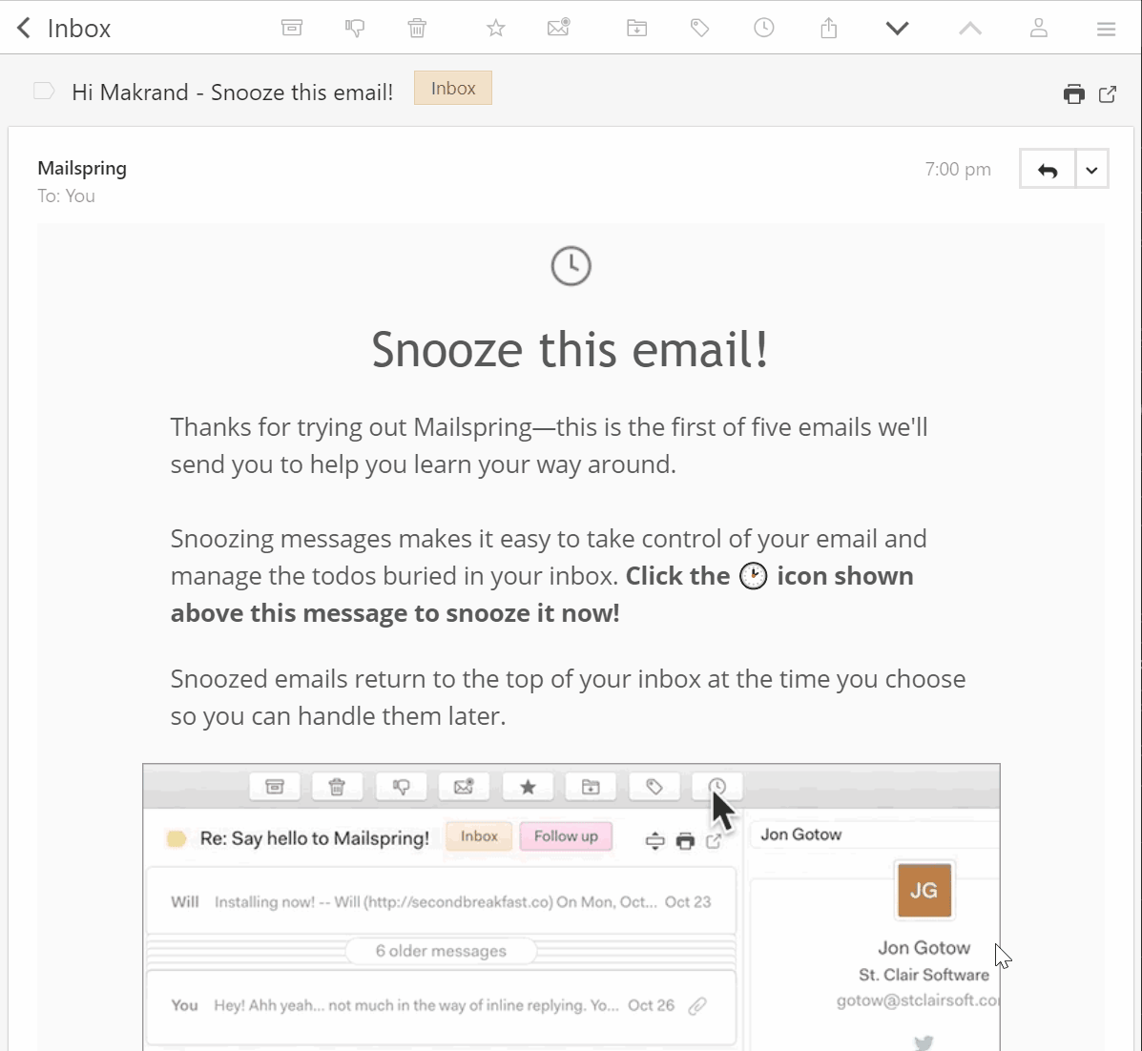This screenshot has height=1051, width=1142.
Task: Move the email to trash
Action: pyautogui.click(x=417, y=28)
